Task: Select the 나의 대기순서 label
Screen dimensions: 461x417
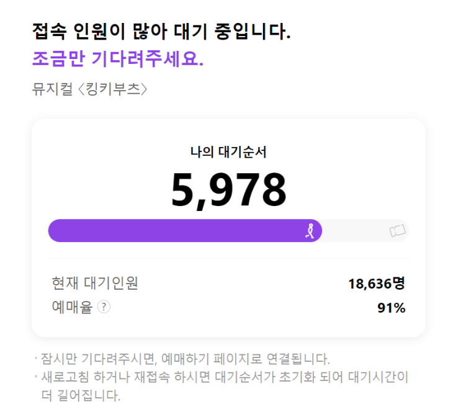Action: [228, 151]
